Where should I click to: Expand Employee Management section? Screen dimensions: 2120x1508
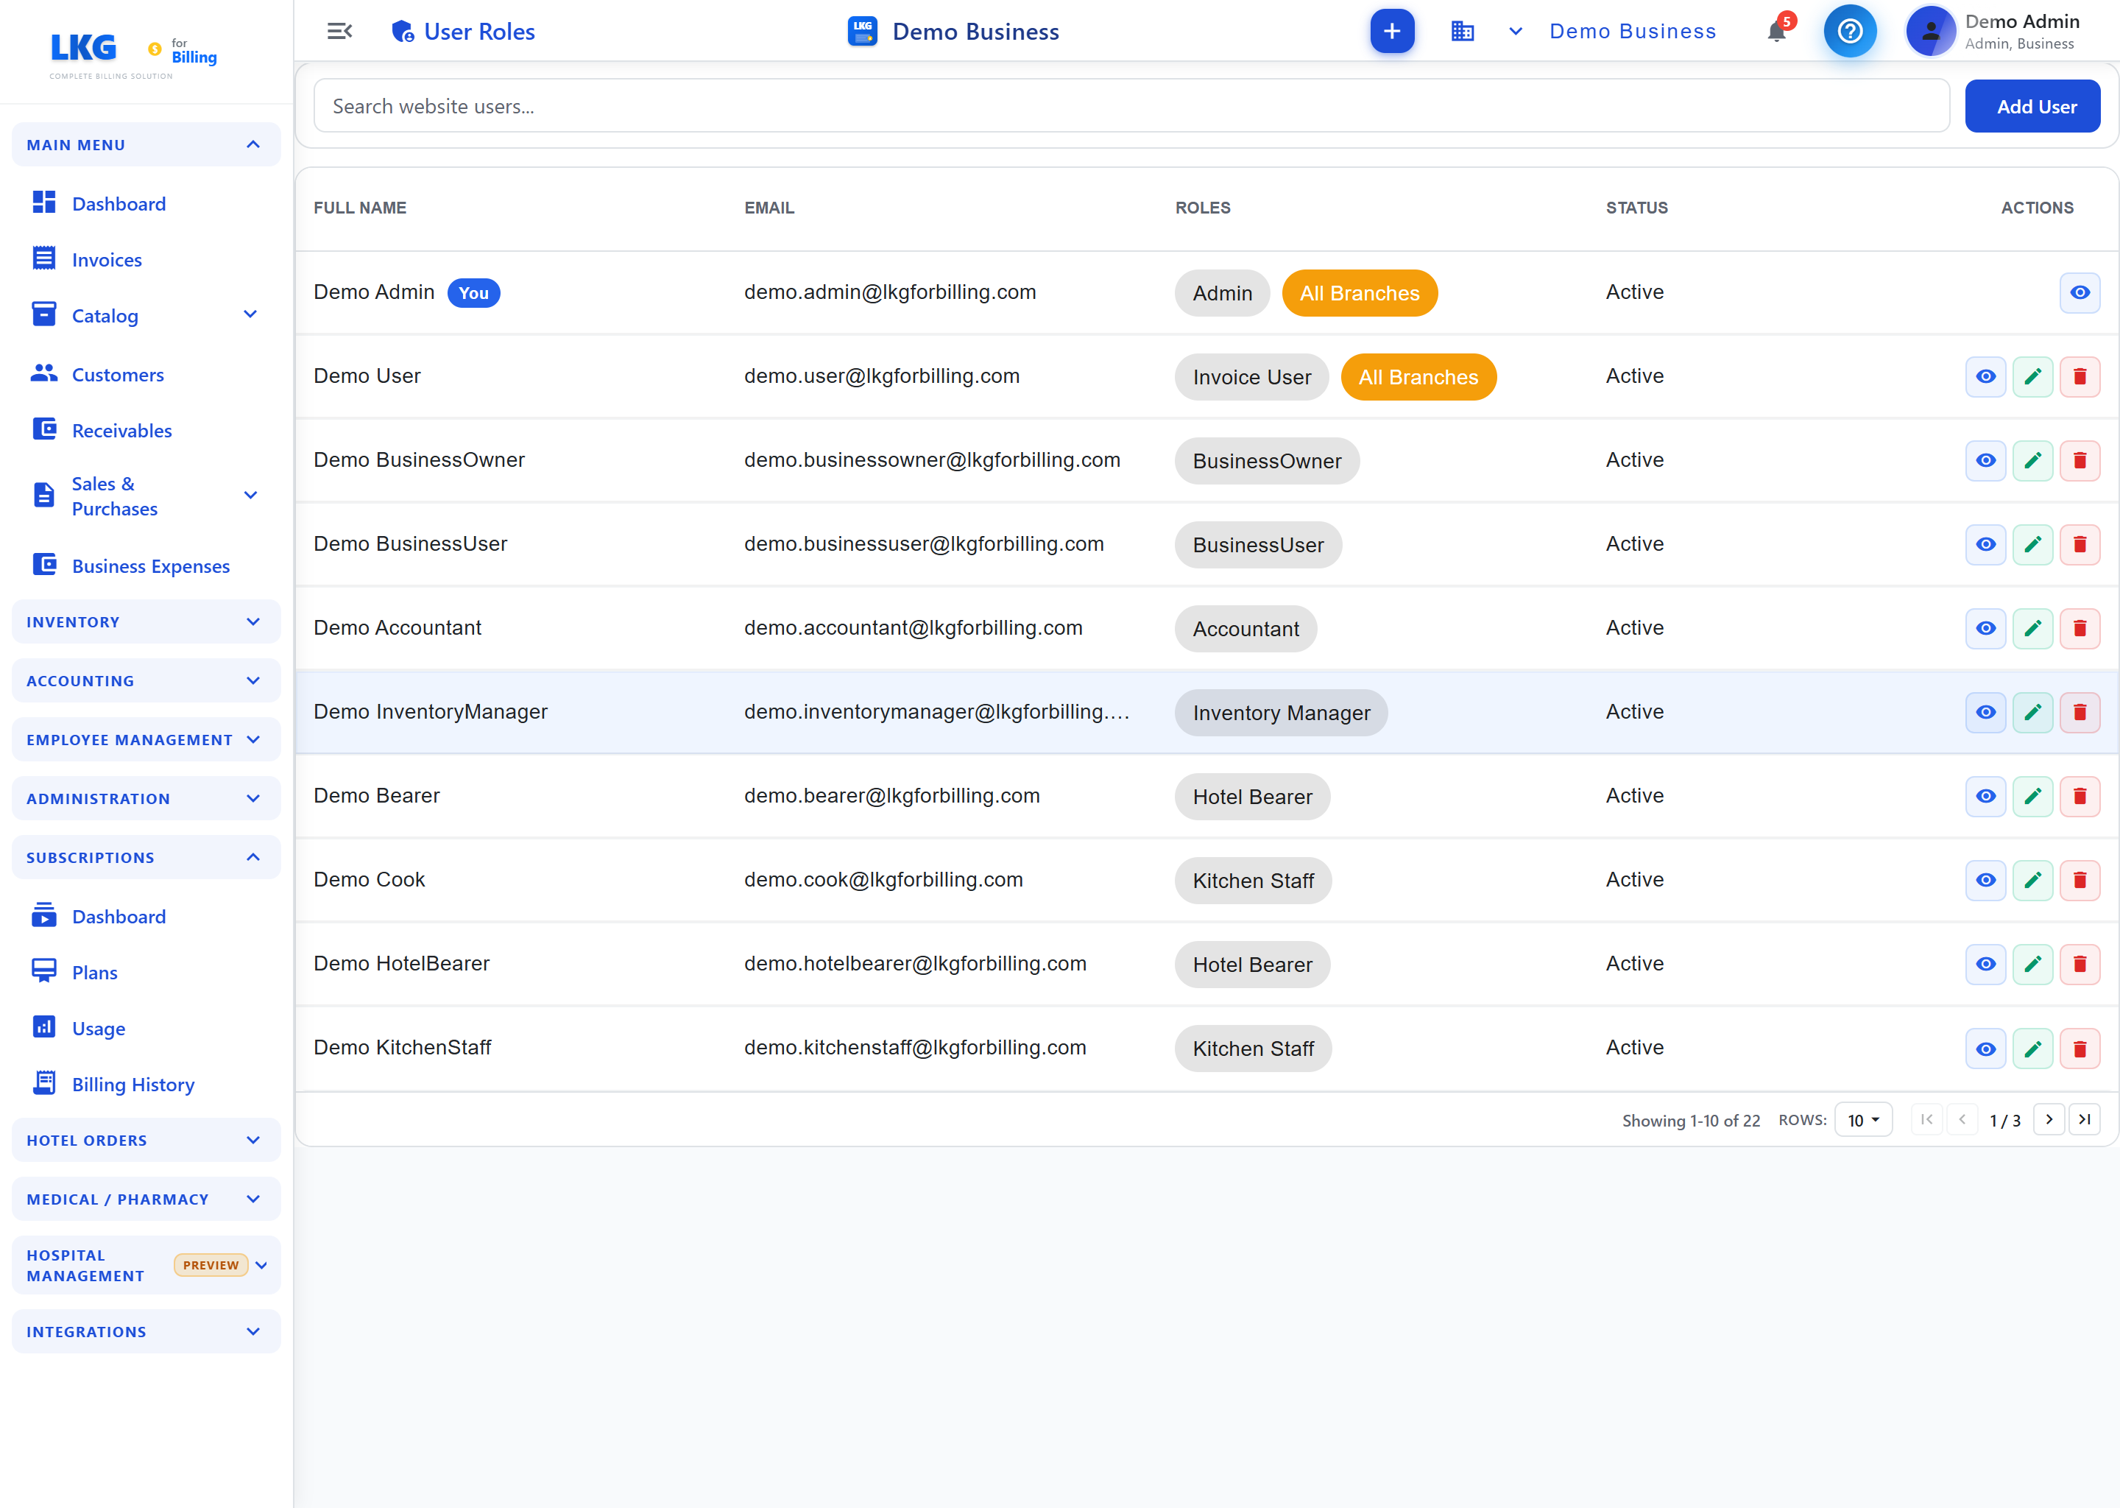(x=146, y=740)
